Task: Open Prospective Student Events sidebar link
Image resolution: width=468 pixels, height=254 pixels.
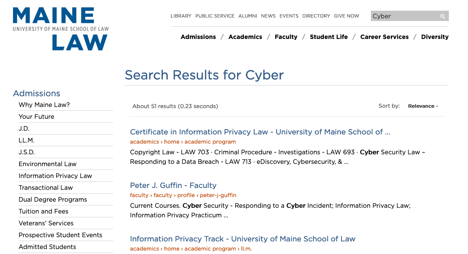Action: point(60,235)
